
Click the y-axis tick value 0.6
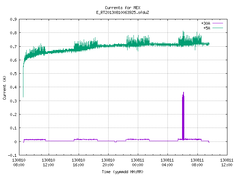click(13, 60)
